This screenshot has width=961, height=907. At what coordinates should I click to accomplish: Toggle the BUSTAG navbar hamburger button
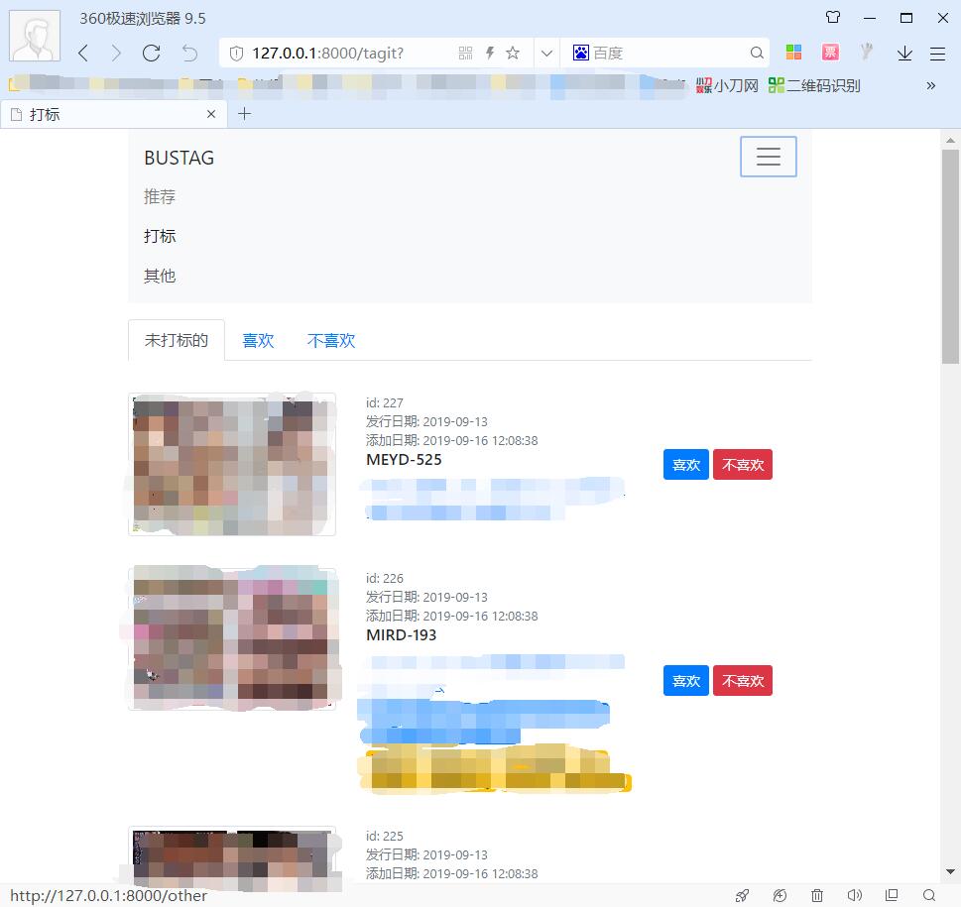pyautogui.click(x=768, y=156)
